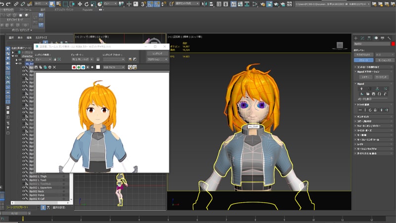Open the RGB アルファ channel dropdown
Image resolution: width=396 pixels, height=223 pixels.
tap(113, 67)
